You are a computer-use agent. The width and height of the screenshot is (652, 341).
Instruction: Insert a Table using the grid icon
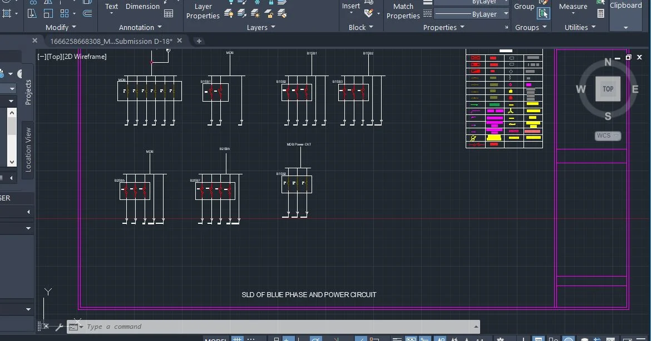click(169, 14)
